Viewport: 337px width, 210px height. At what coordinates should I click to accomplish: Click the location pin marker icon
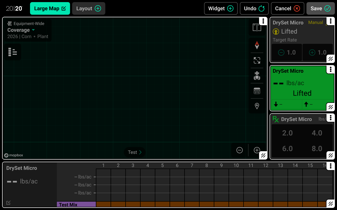click(x=257, y=106)
